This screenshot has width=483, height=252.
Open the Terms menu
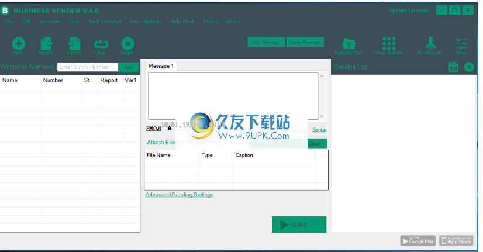click(x=210, y=22)
